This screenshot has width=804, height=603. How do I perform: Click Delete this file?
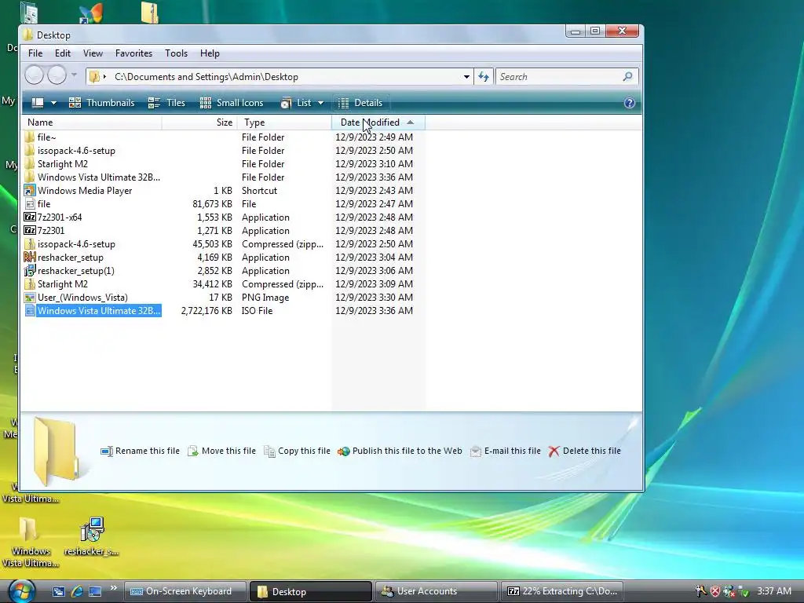click(584, 451)
